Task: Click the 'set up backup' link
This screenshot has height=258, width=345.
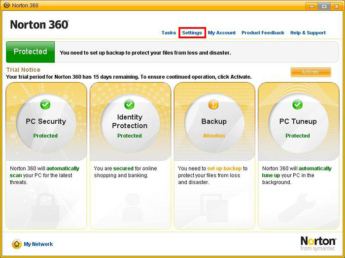Action: point(224,169)
